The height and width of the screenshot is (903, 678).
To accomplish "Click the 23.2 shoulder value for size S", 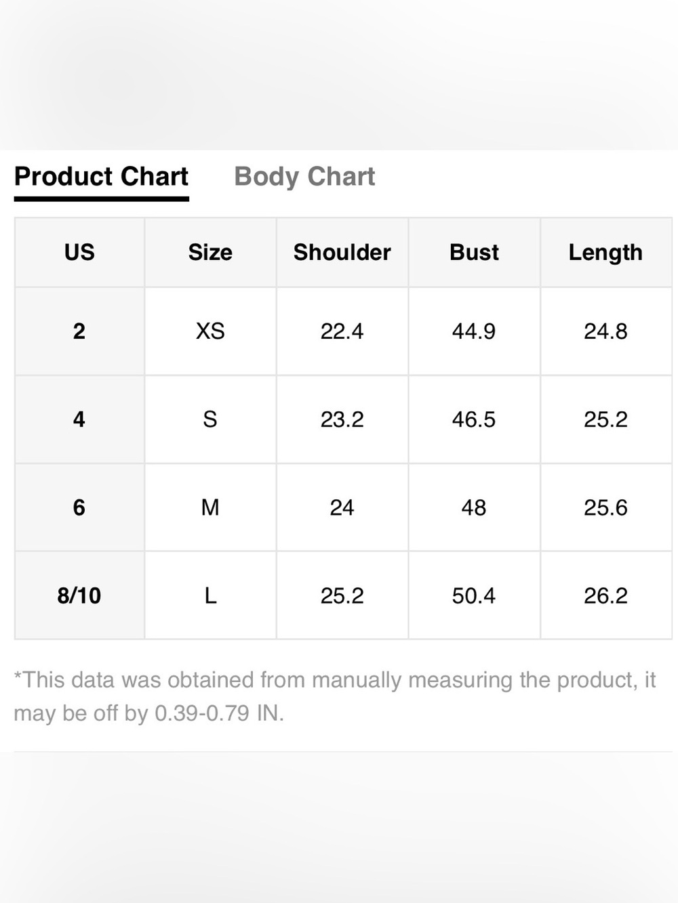I will click(342, 419).
